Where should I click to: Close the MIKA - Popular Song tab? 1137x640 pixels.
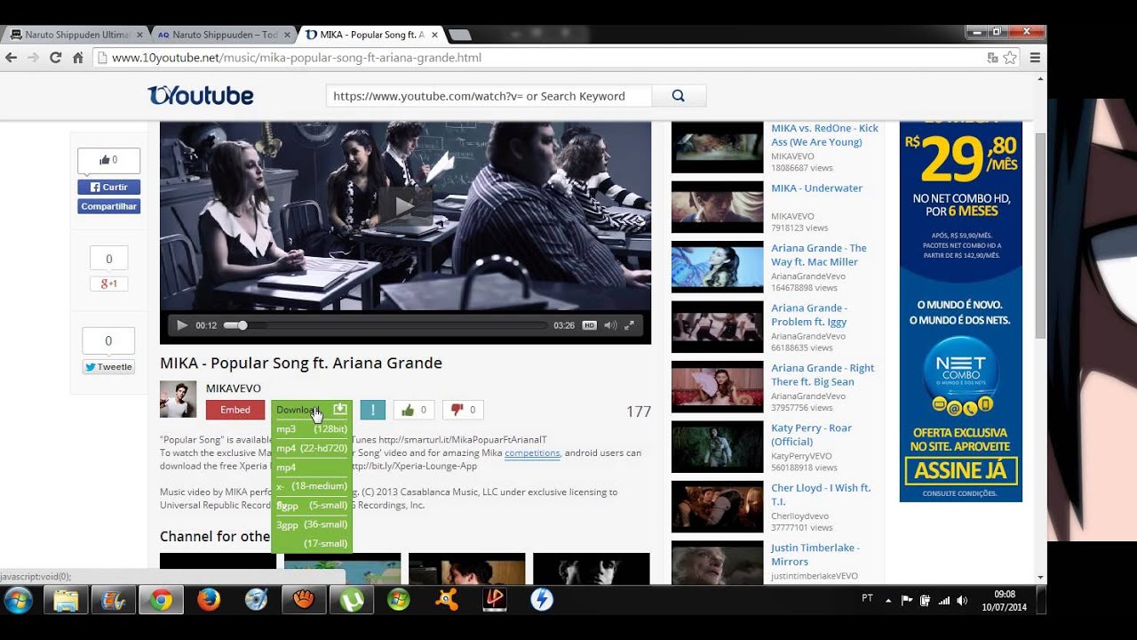(434, 35)
